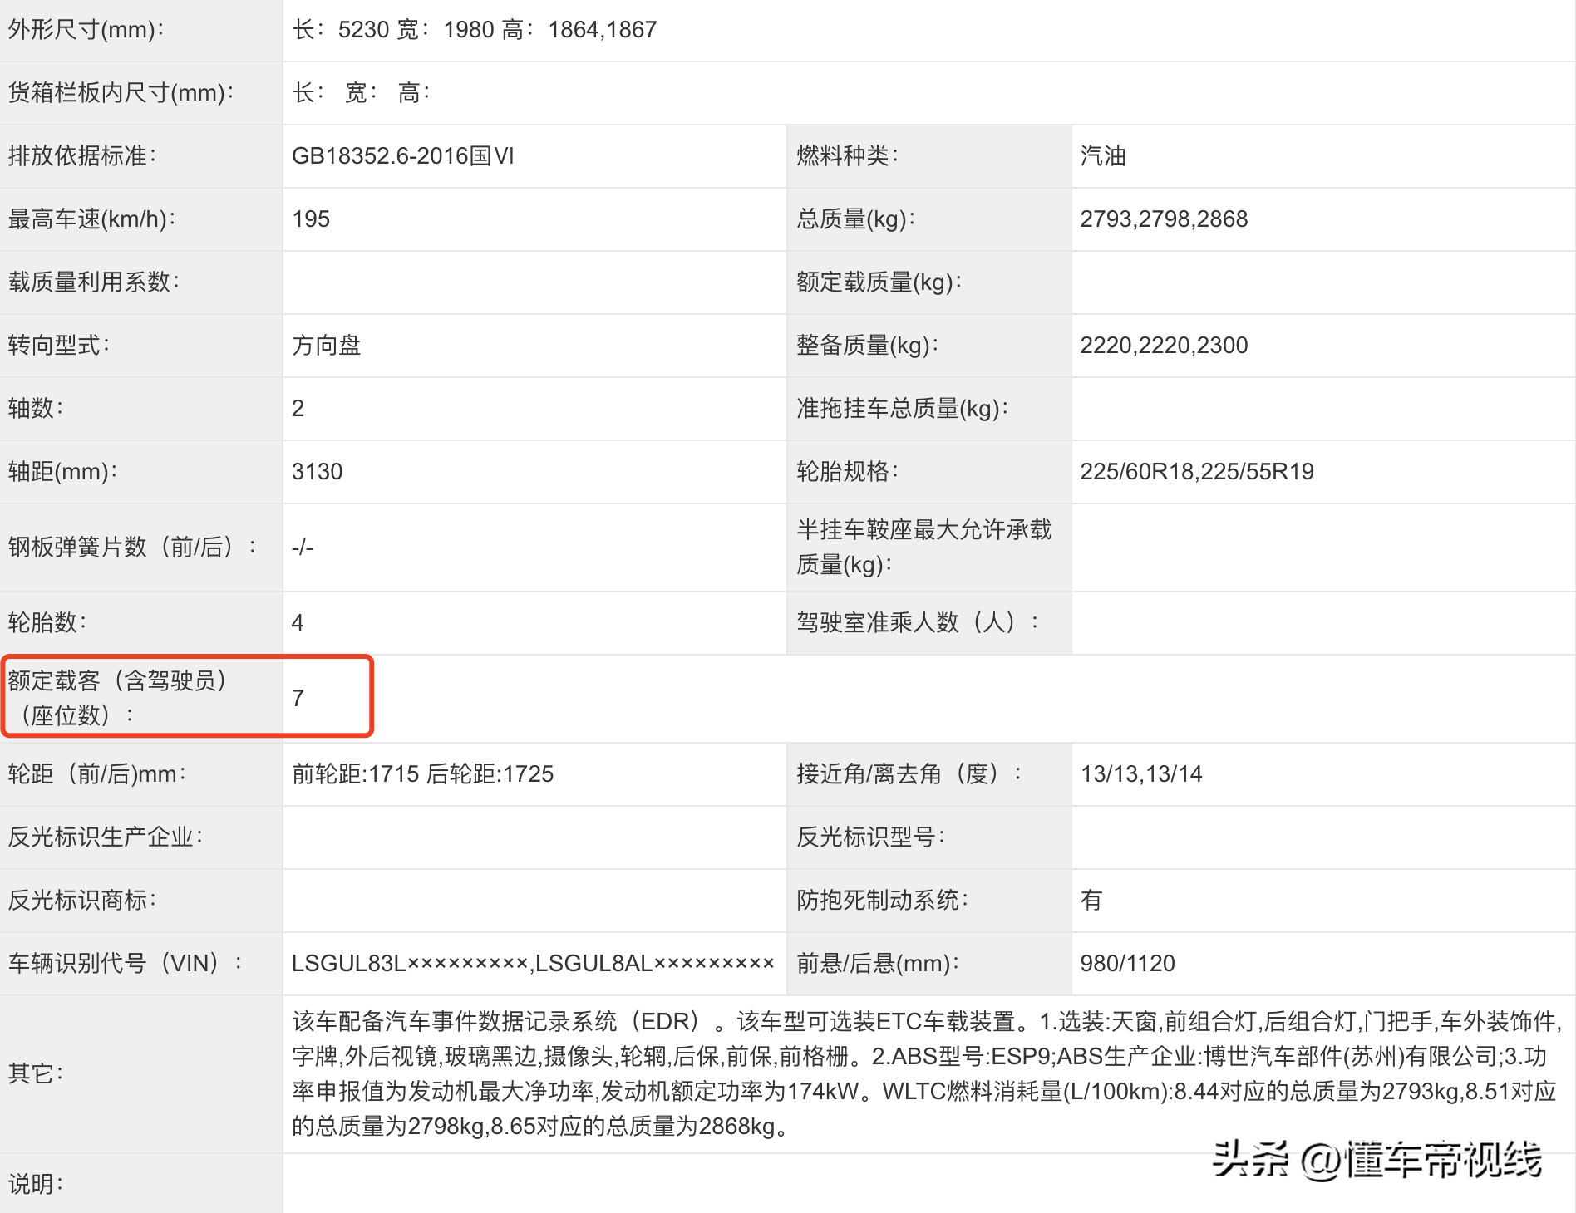The width and height of the screenshot is (1576, 1213).
Task: Click the approach/departure angle 13/13,13/14
Action: [1141, 774]
